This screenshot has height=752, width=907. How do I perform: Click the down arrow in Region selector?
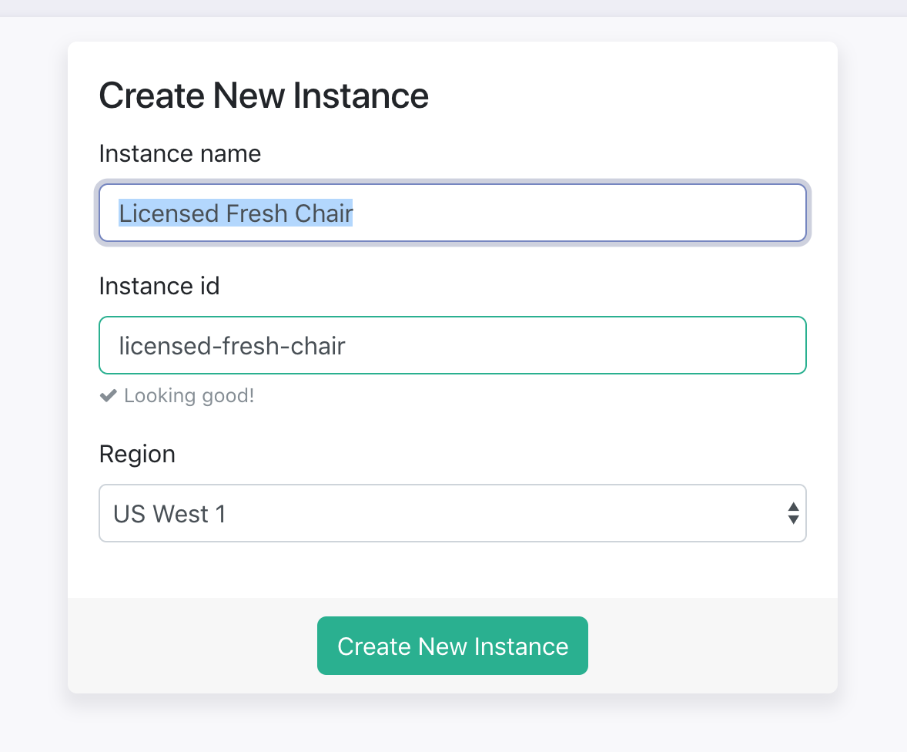[x=793, y=520]
